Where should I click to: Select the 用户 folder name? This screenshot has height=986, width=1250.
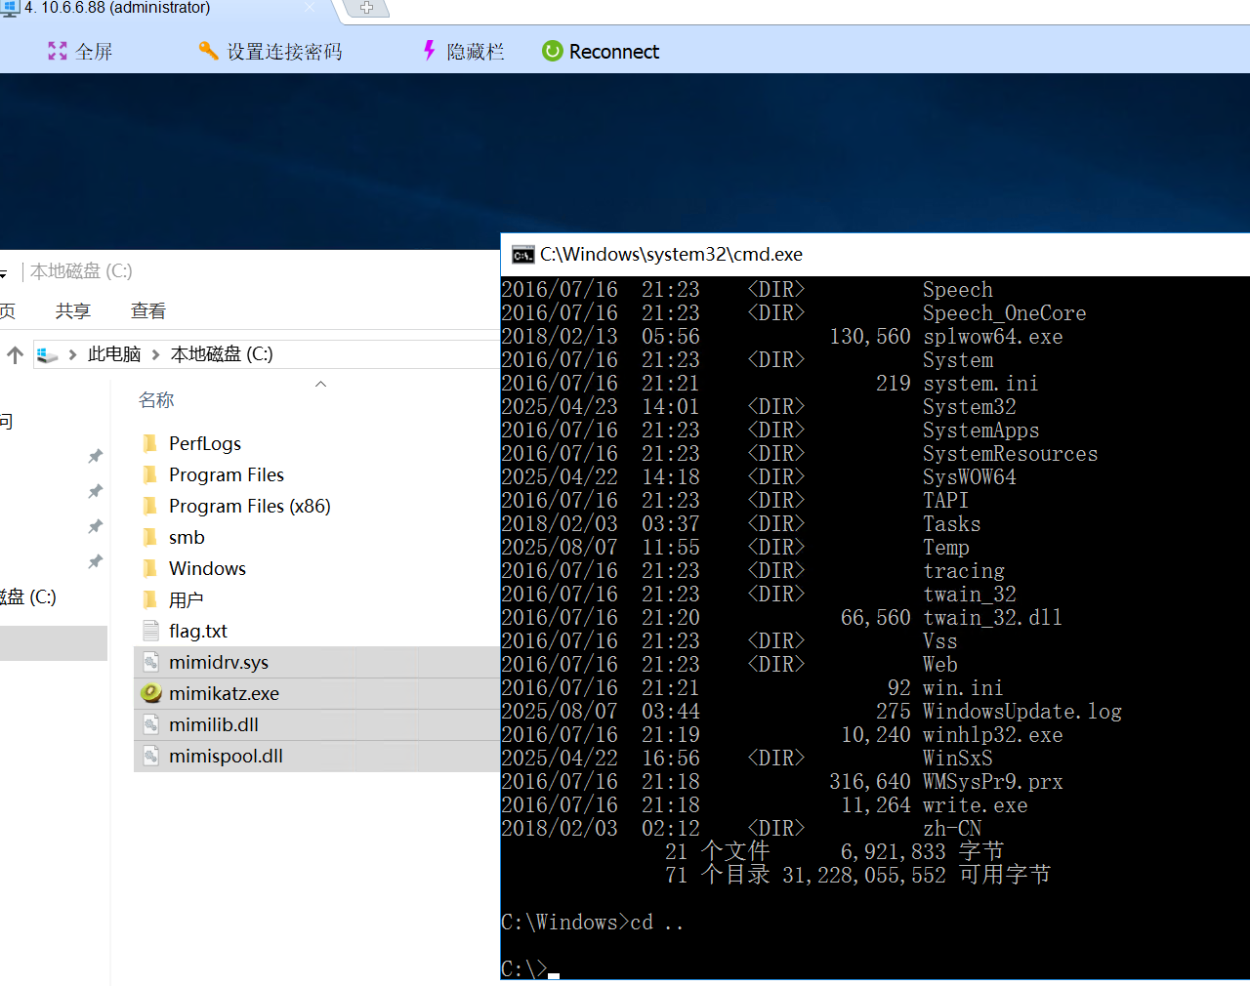tap(187, 599)
